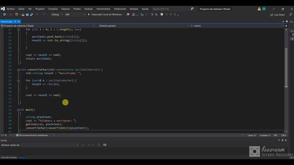
Task: Close the Salida output panel
Action: click(x=286, y=140)
